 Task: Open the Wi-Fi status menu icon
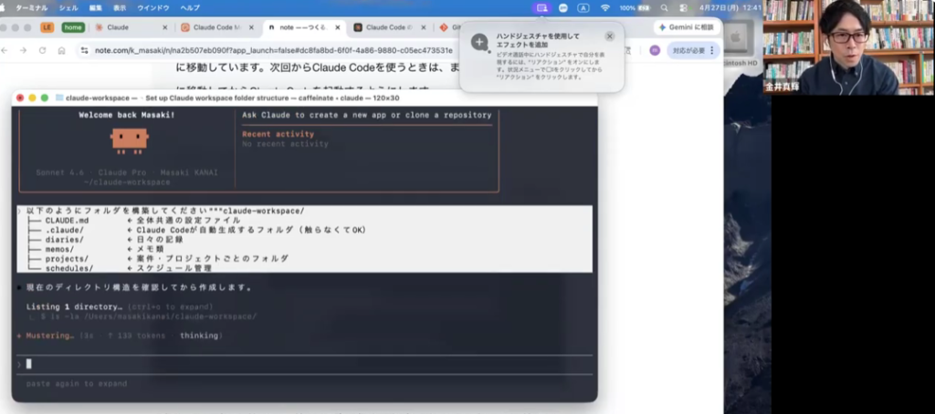point(604,7)
